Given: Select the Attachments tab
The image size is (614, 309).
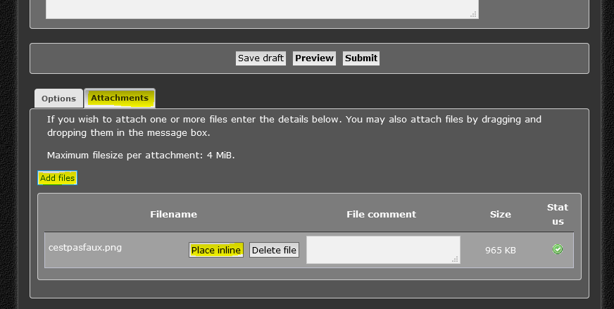Looking at the screenshot, I should pos(120,98).
